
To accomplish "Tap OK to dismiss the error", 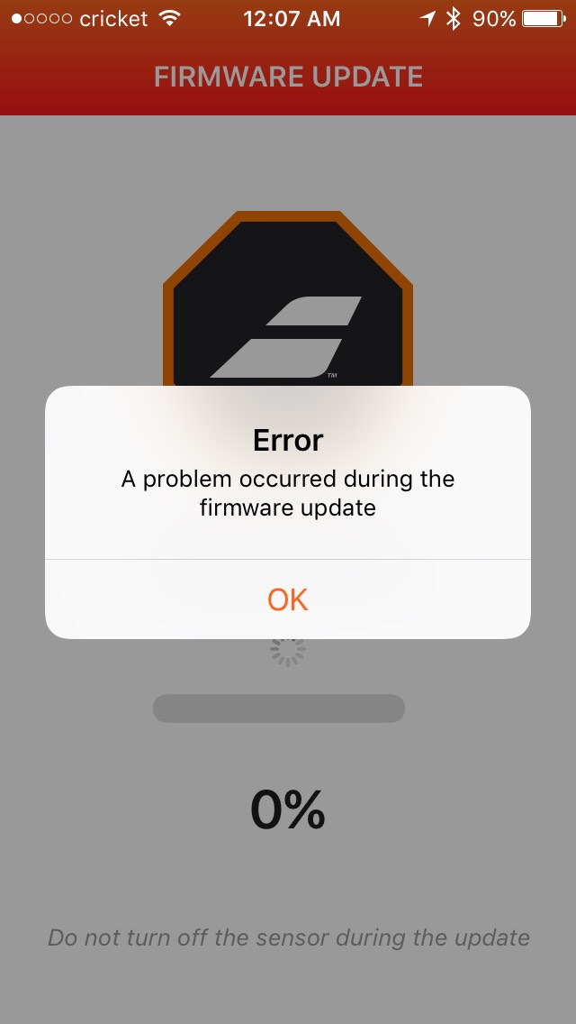I will (288, 599).
